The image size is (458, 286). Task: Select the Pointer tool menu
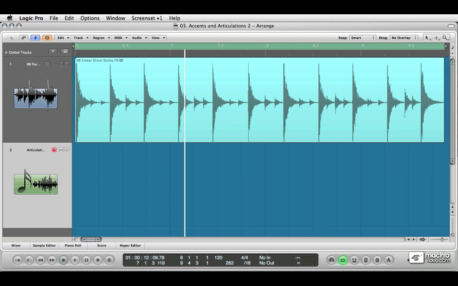(428, 38)
